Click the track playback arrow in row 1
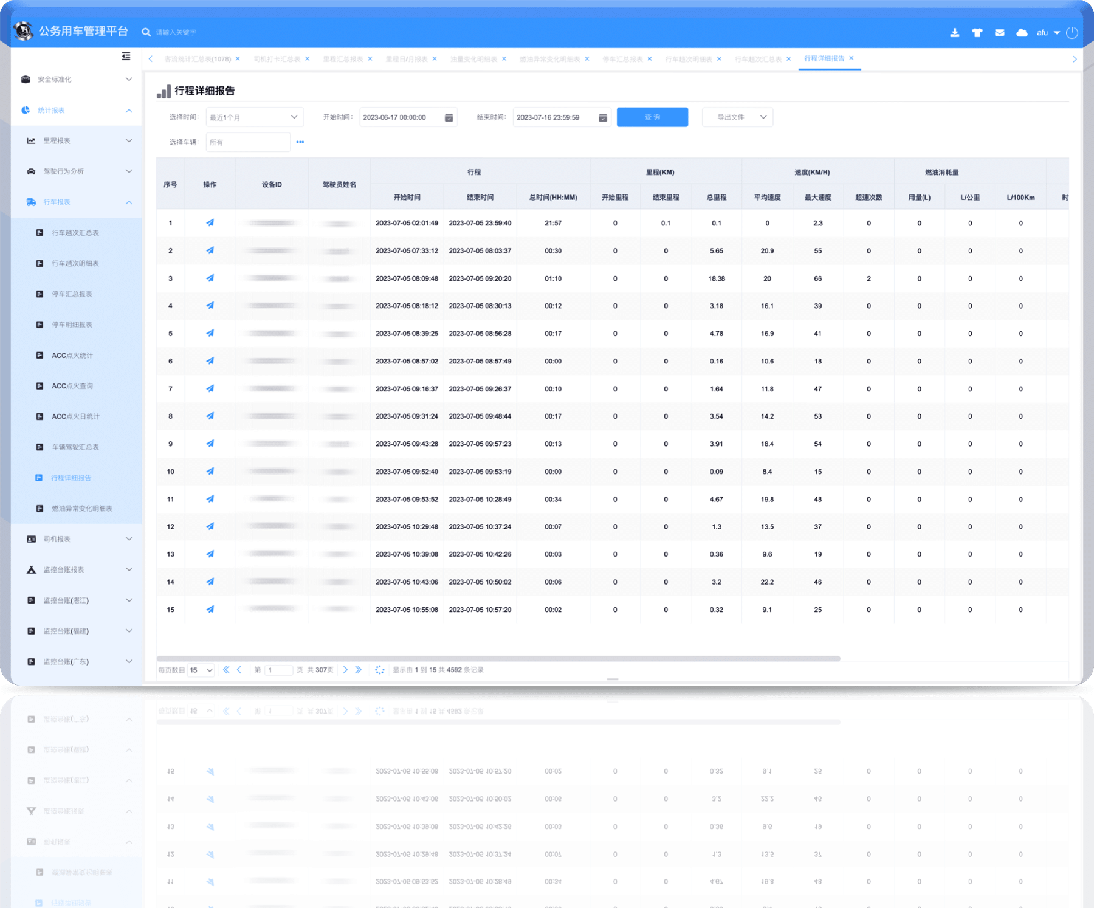 tap(210, 223)
